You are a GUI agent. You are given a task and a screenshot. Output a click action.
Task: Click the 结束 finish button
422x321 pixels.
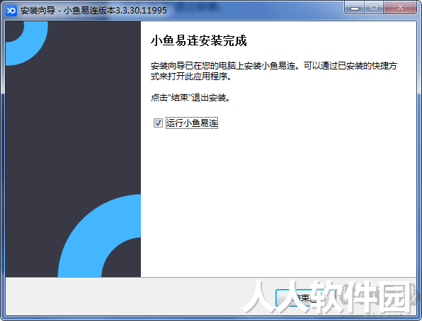tap(306, 298)
